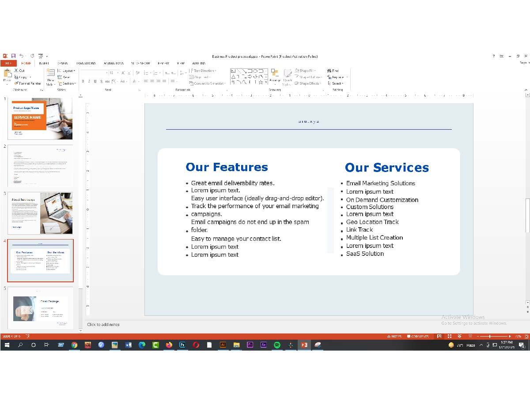530x397 pixels.
Task: Open Spotify from the taskbar
Action: pos(277,345)
